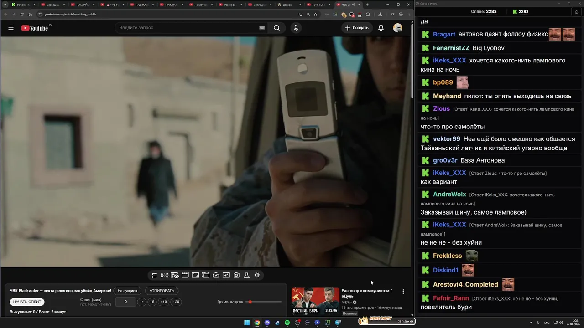Click the ENG language indicator in system tray
Image resolution: width=584 pixels, height=328 pixels.
coord(547,323)
